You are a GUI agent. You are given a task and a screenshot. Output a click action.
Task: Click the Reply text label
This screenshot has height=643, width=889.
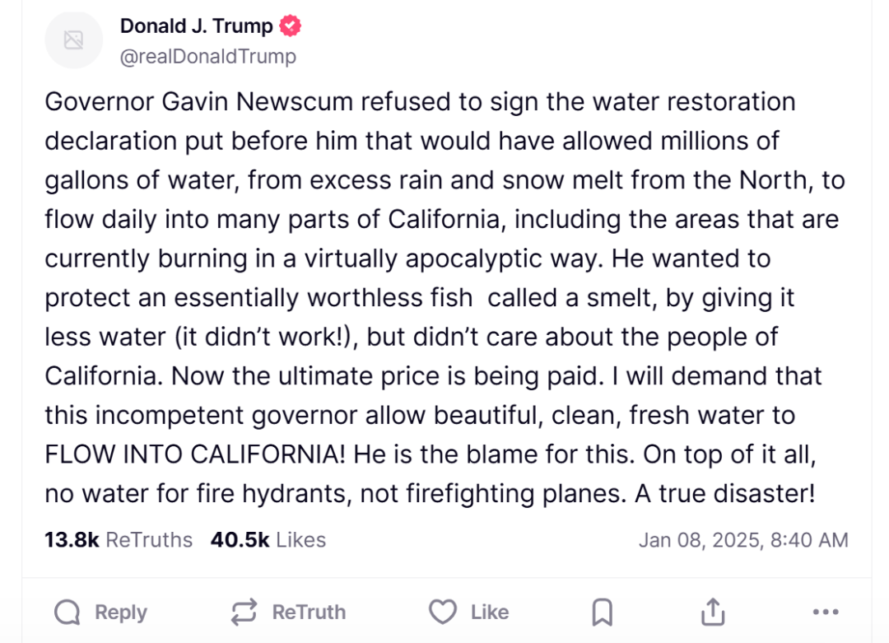click(121, 613)
